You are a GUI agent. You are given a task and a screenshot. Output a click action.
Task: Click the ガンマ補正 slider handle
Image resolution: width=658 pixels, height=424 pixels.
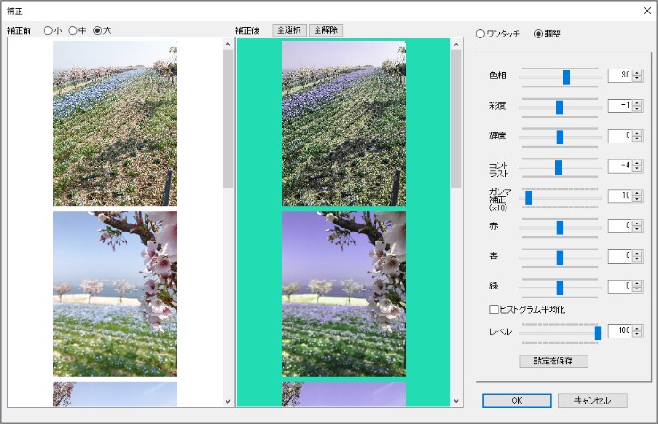(529, 198)
